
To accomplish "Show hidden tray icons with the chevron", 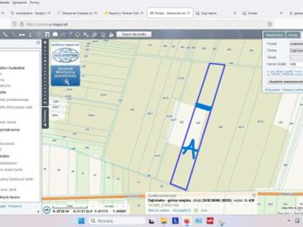I will 289,221.
